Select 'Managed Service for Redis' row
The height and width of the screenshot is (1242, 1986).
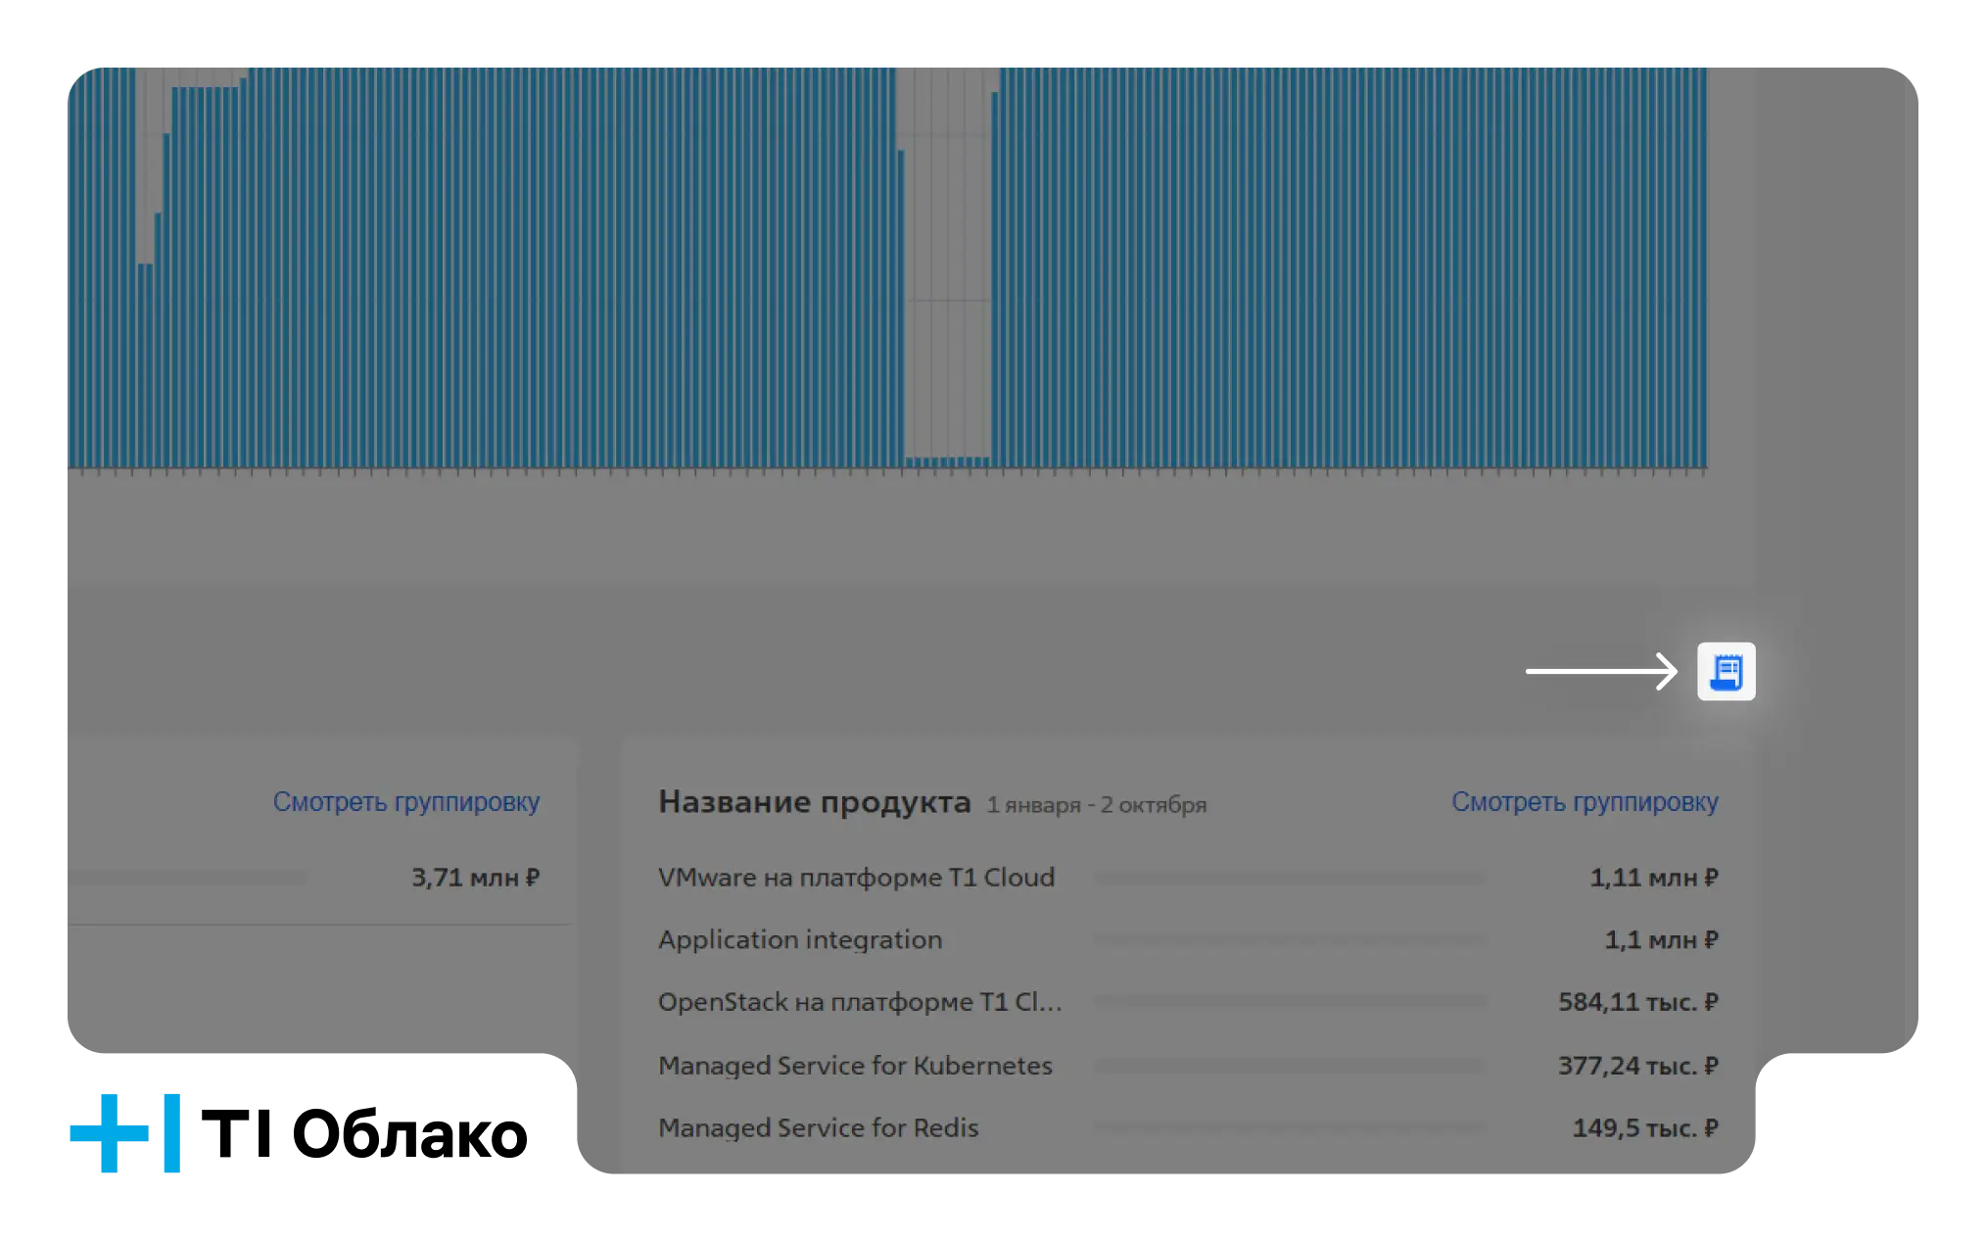coord(1188,1128)
